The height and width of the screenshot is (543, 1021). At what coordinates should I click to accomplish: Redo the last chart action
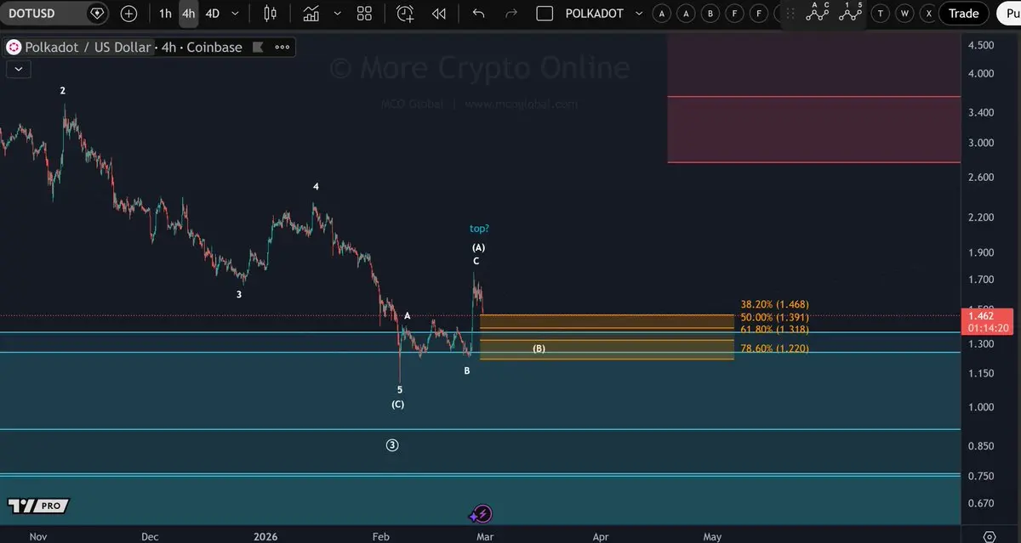pyautogui.click(x=511, y=14)
